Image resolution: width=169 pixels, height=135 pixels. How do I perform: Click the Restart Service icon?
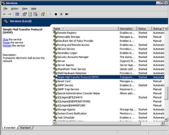click(x=67, y=14)
